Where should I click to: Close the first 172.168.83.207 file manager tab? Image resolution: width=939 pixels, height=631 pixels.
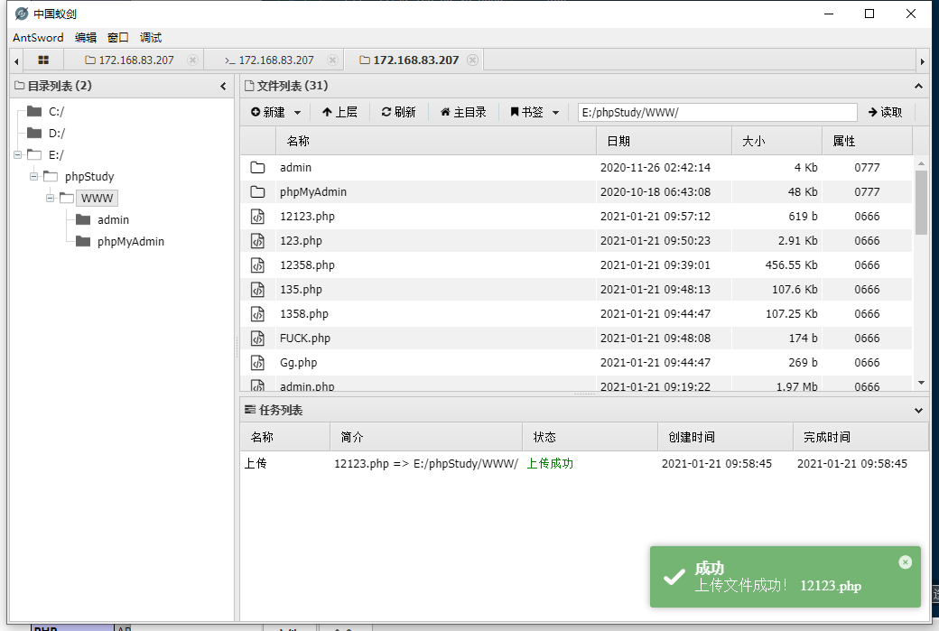(x=192, y=60)
